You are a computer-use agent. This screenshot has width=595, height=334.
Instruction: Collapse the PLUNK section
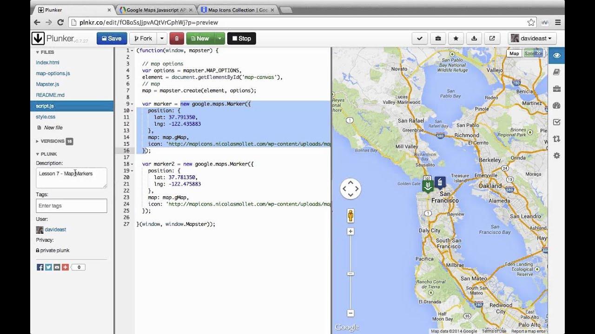click(x=46, y=154)
